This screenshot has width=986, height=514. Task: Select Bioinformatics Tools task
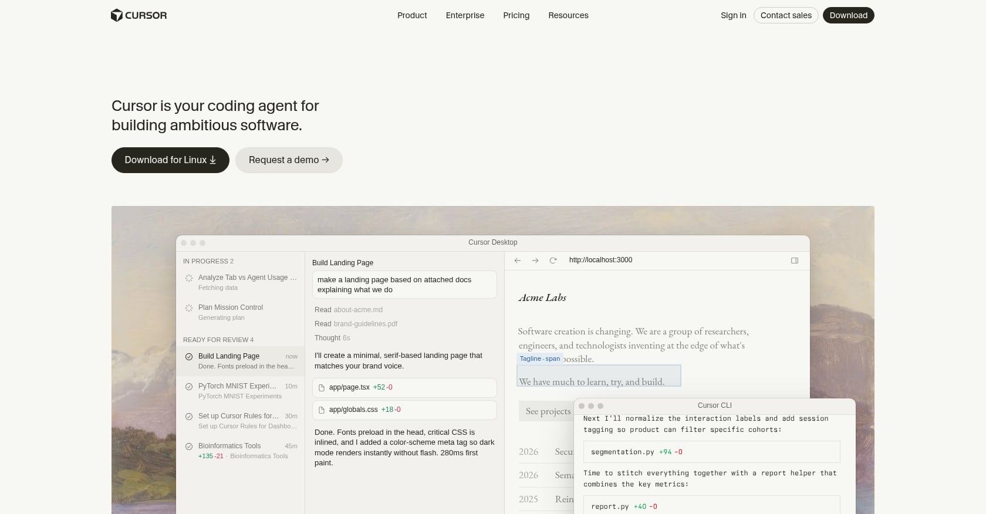(x=241, y=451)
